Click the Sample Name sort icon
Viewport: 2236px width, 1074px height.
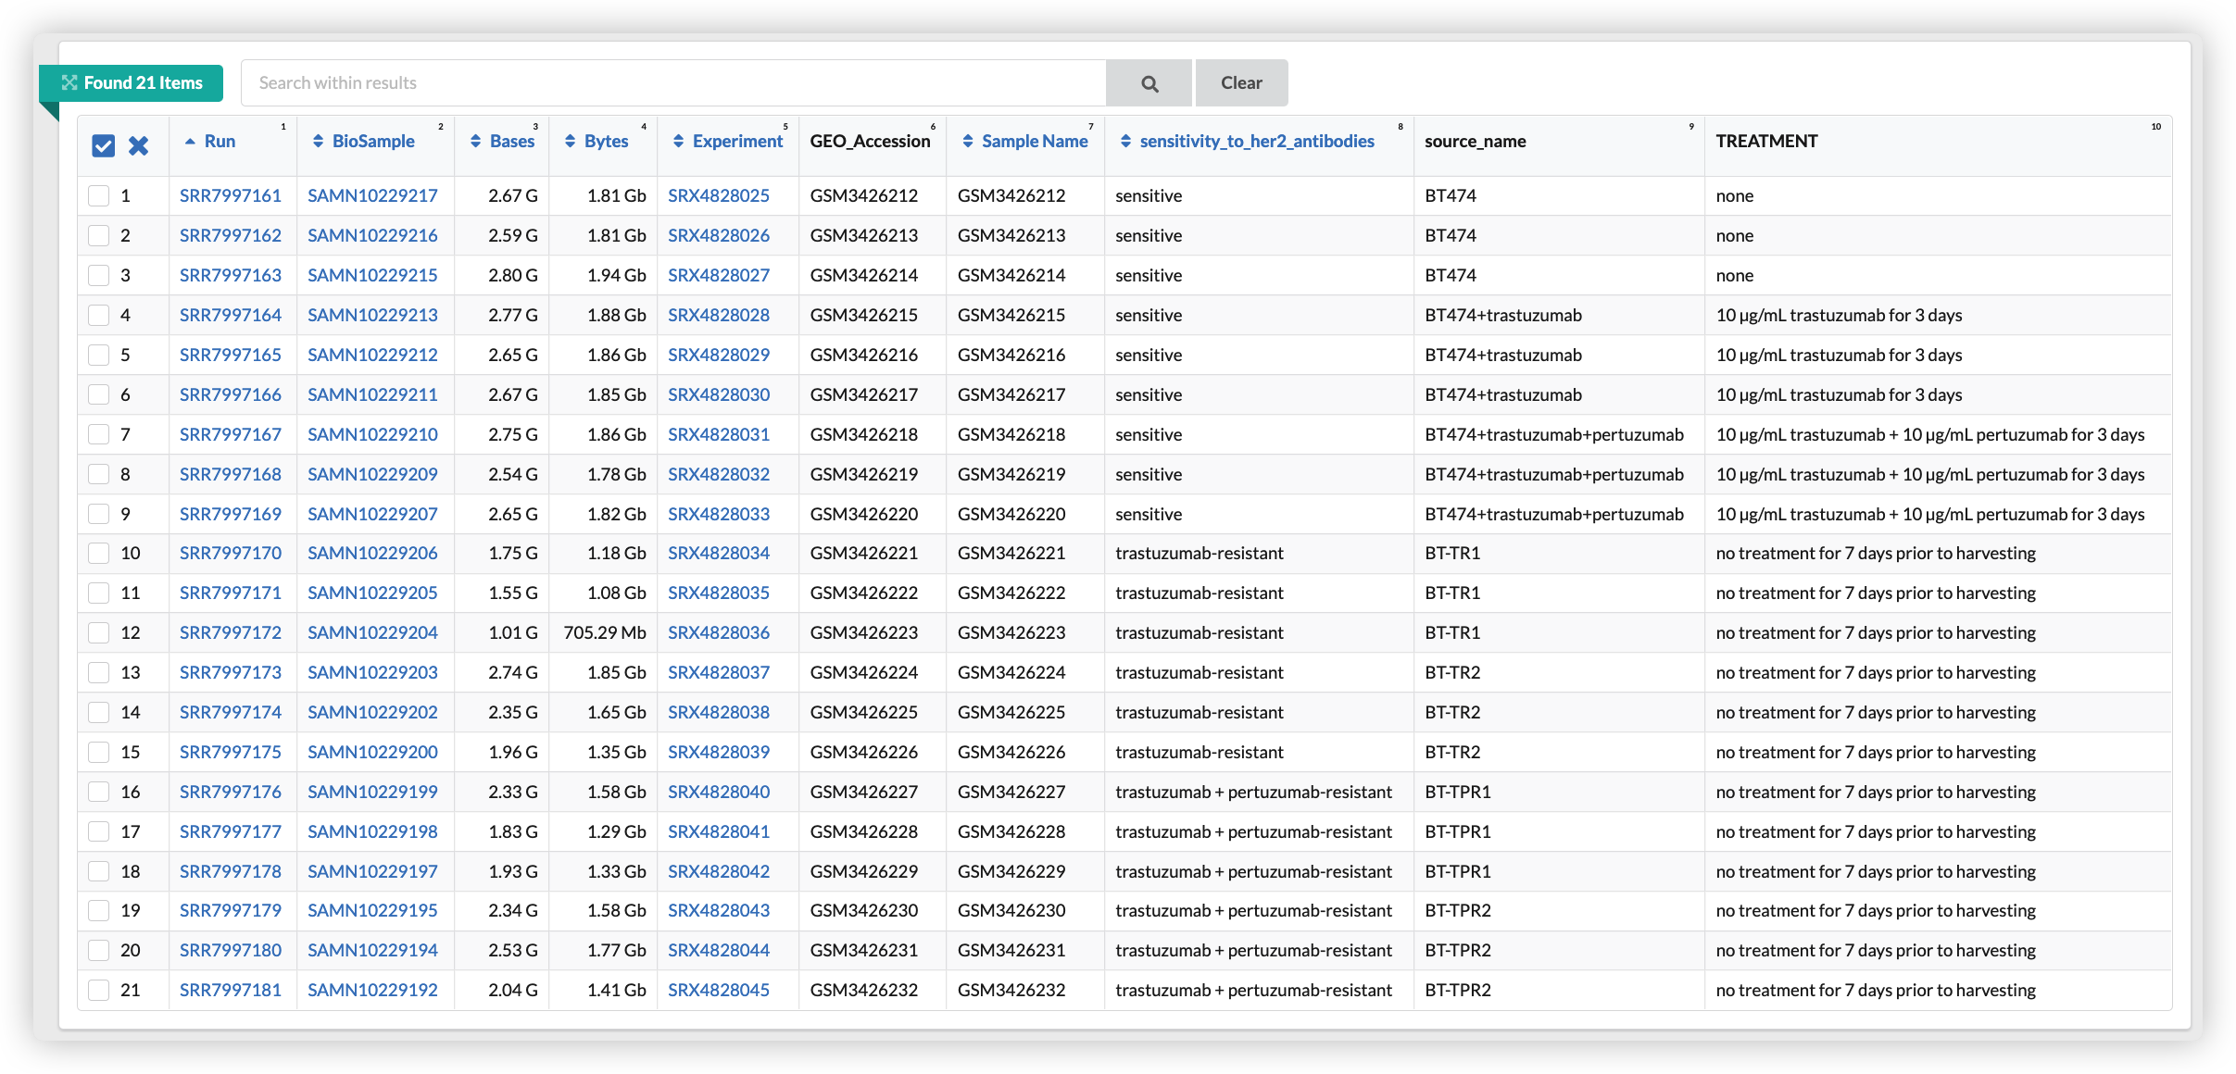[969, 141]
